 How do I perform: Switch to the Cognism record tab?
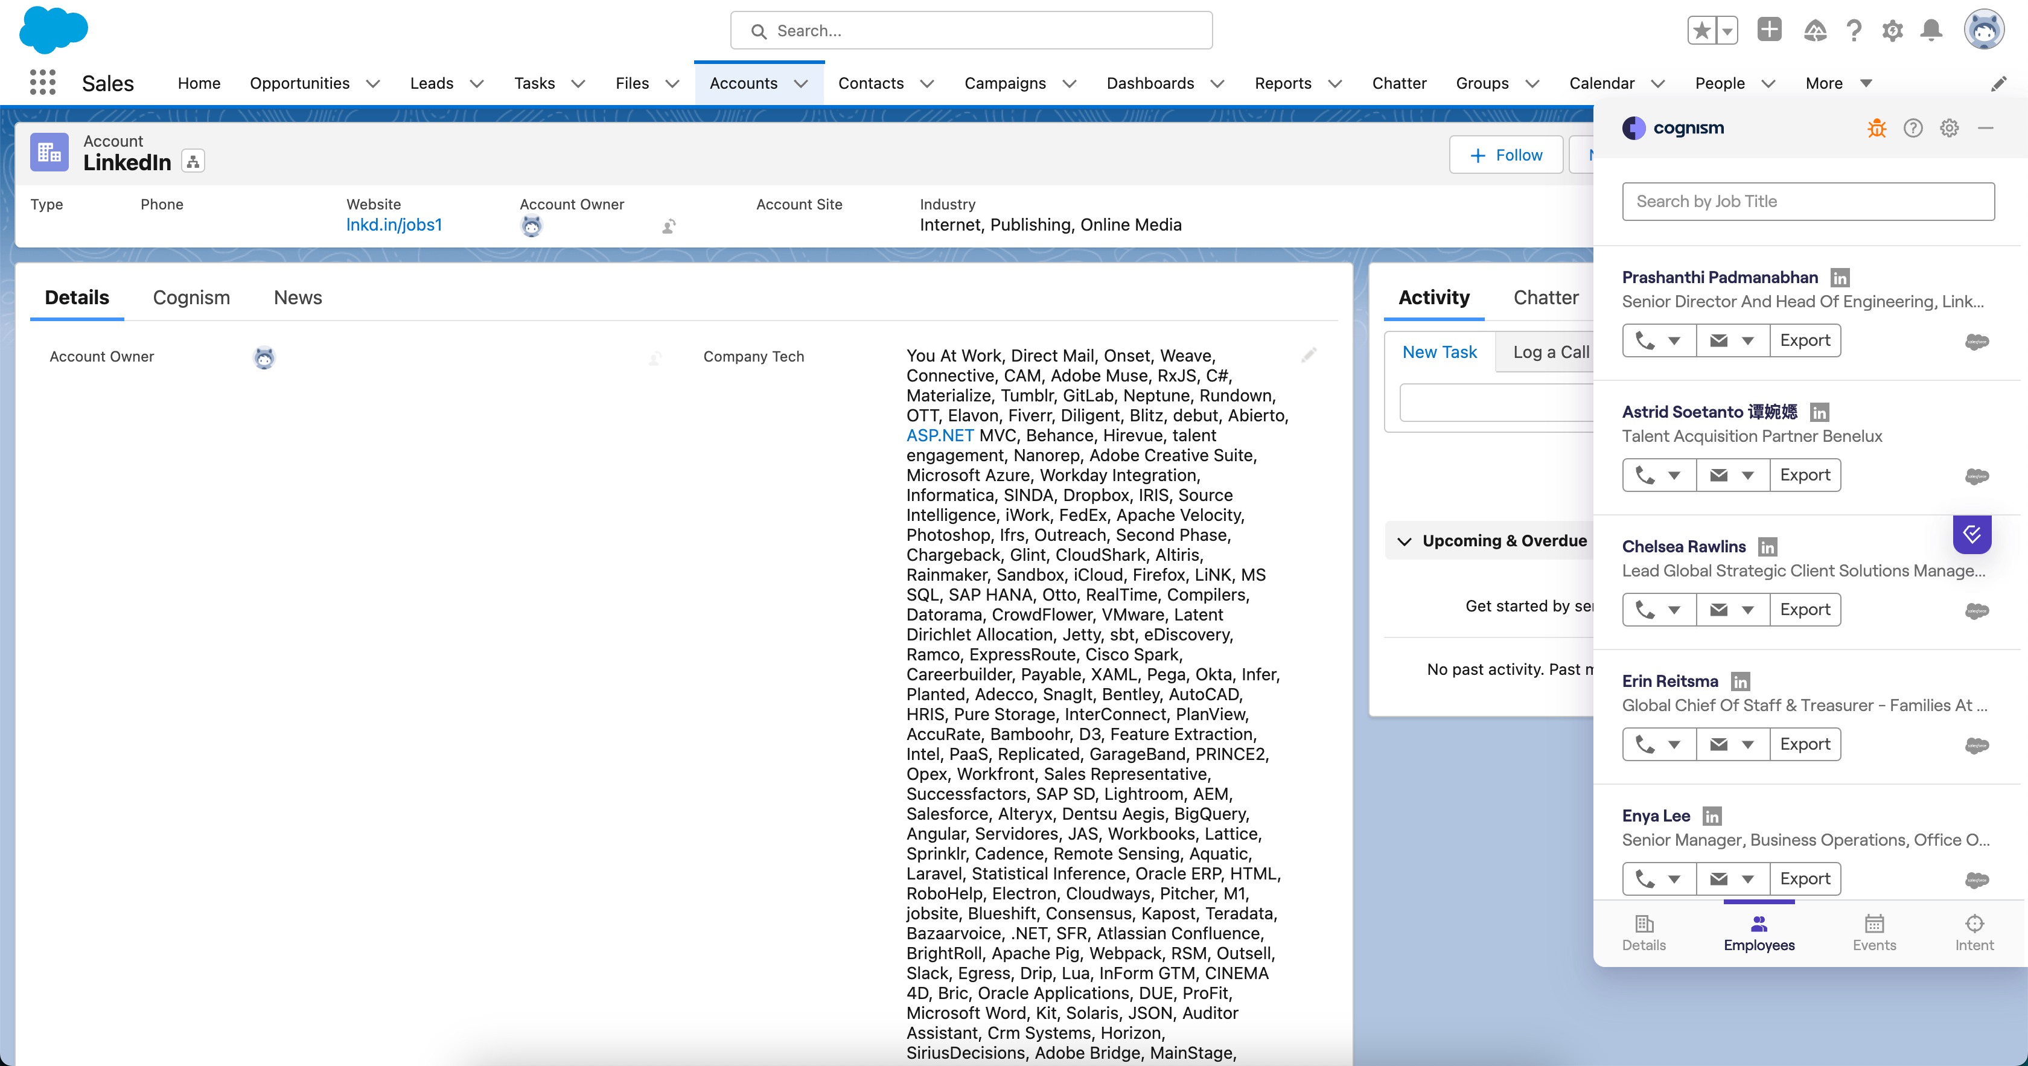pyautogui.click(x=191, y=298)
